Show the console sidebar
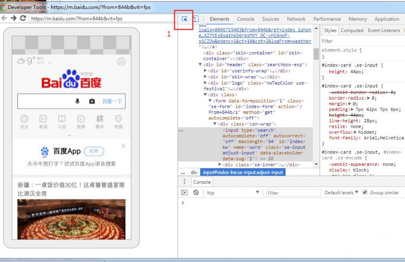Image resolution: width=405 pixels, height=262 pixels. [x=184, y=192]
